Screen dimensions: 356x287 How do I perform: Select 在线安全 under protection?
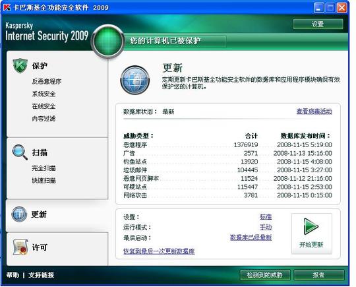44,106
